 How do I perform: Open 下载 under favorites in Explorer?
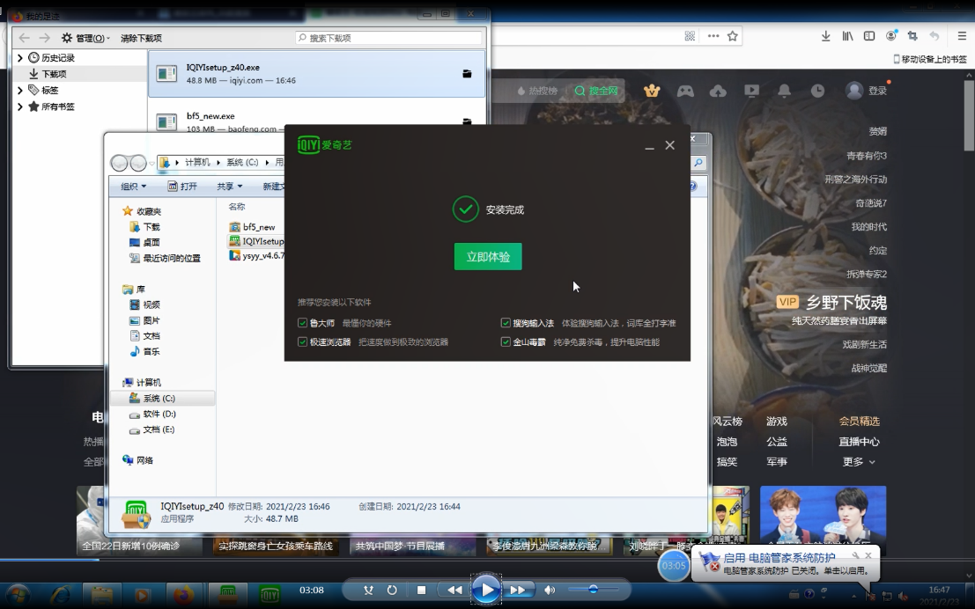tap(144, 227)
